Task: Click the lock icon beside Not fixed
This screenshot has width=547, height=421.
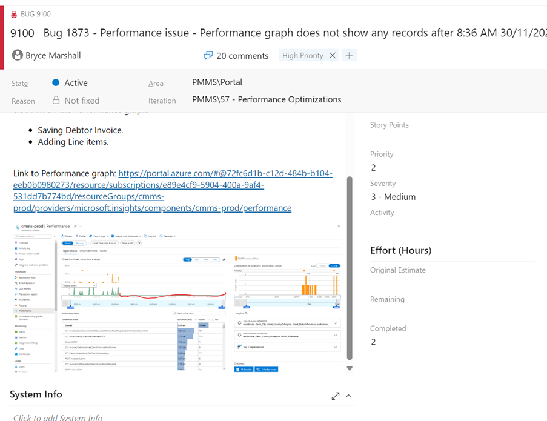Action: 56,101
